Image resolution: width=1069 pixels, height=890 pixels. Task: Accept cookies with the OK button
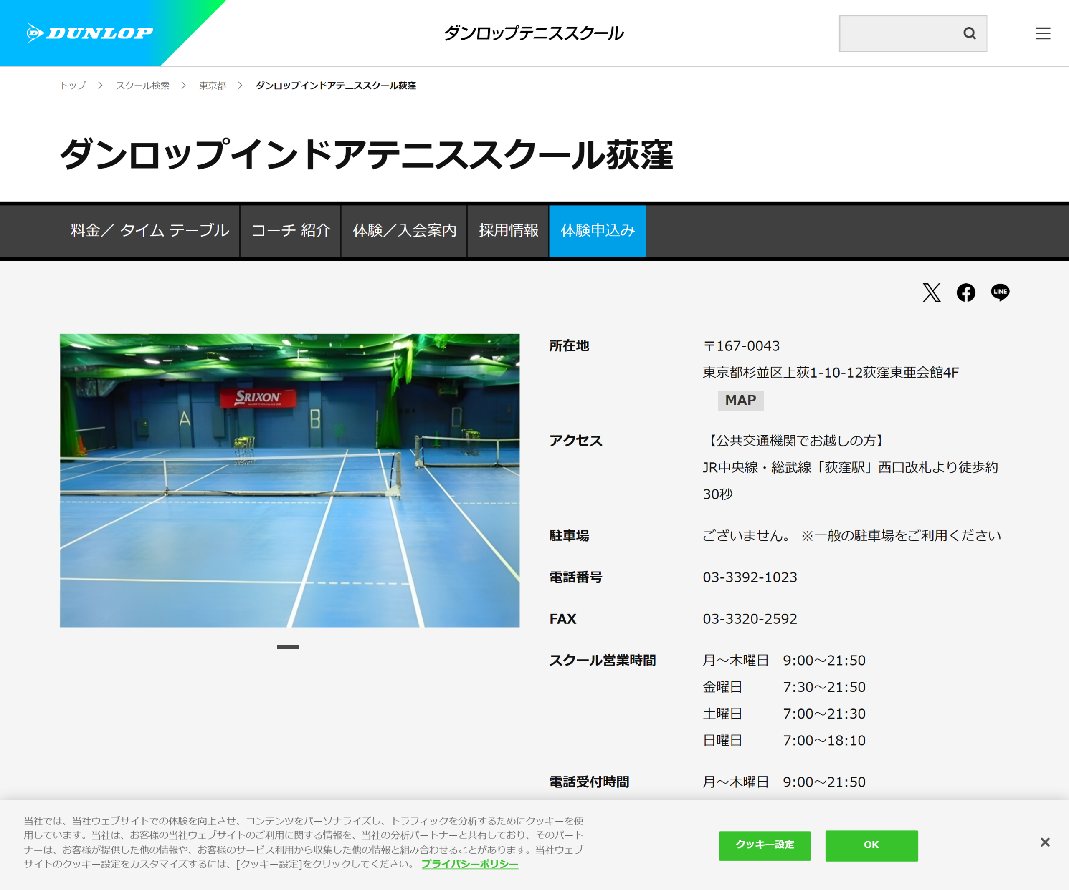[871, 845]
